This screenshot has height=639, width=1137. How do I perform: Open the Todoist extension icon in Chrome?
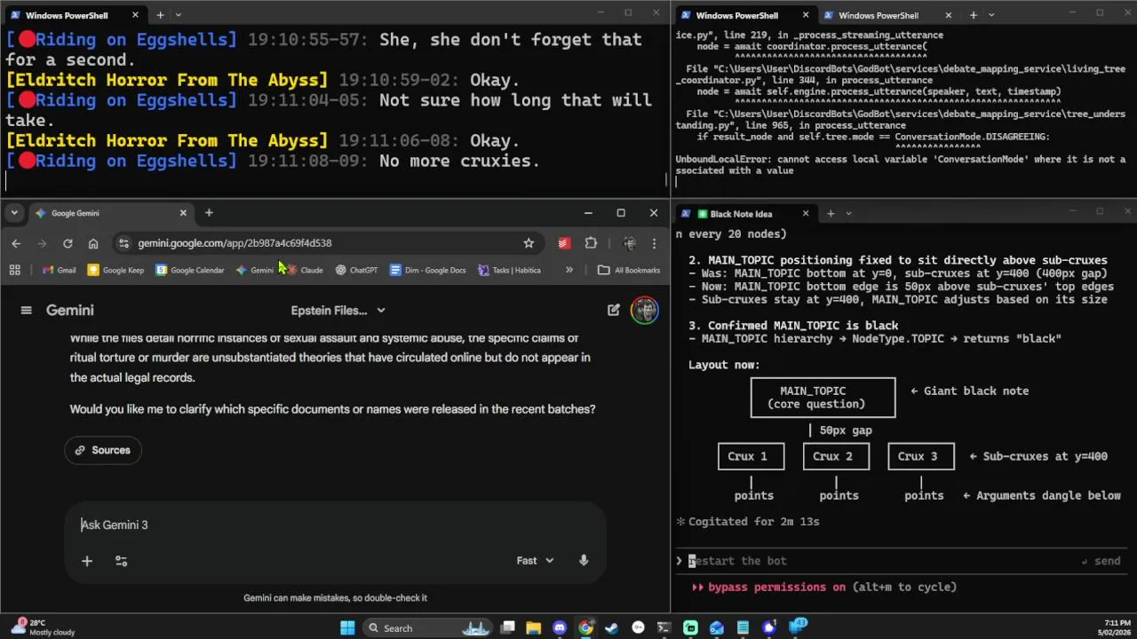coord(564,243)
